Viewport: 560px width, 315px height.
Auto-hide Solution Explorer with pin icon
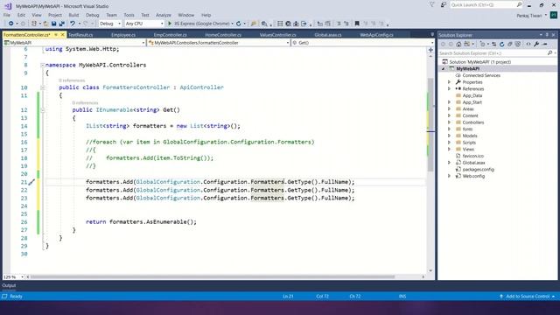click(x=547, y=35)
